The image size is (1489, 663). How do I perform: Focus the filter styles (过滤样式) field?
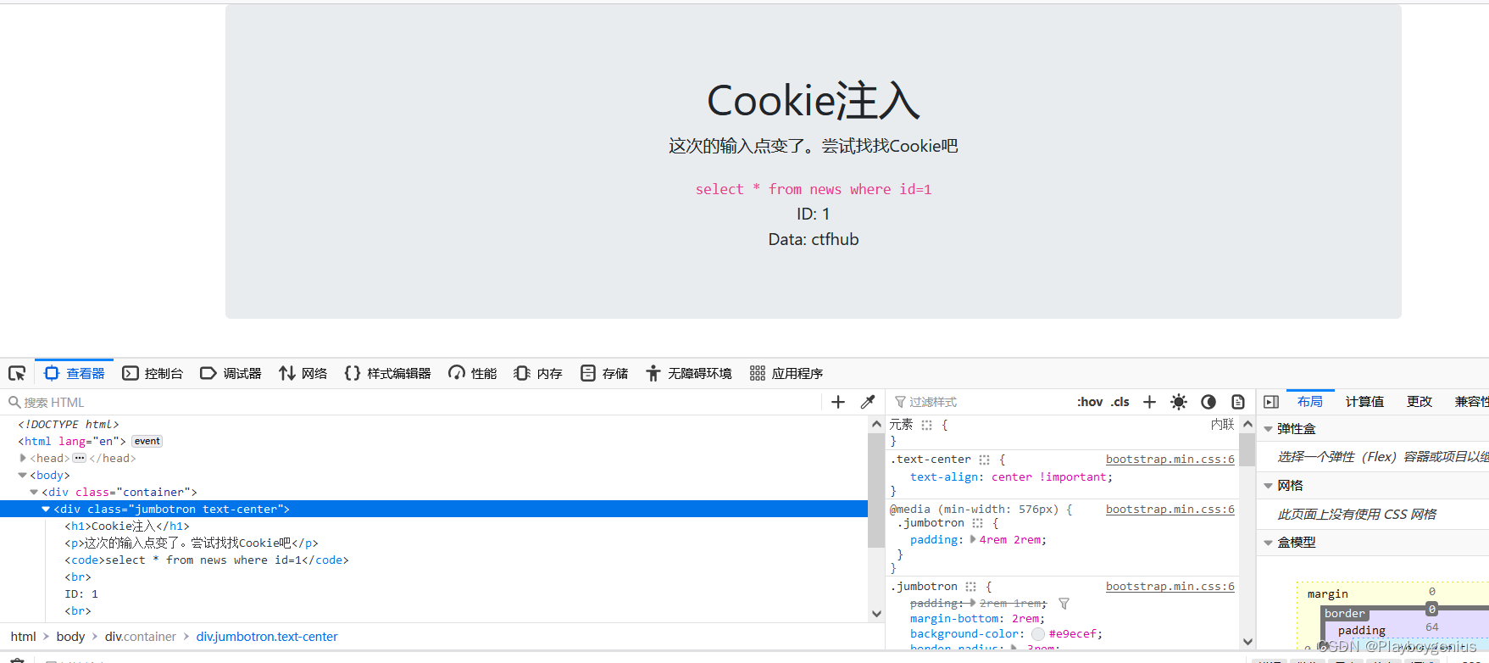click(979, 402)
